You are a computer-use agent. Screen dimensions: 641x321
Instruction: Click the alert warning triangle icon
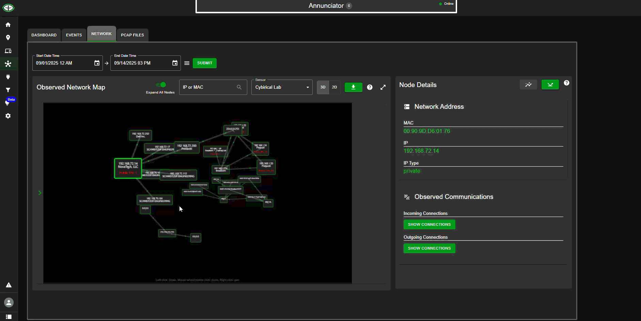pyautogui.click(x=9, y=285)
